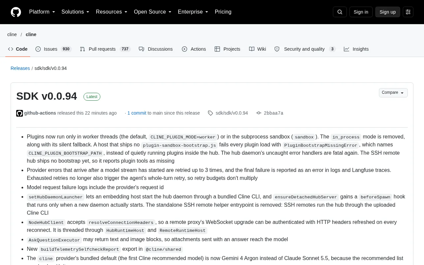424x265 pixels.
Task: Open commit 2bbaa7a link
Action: tap(274, 113)
